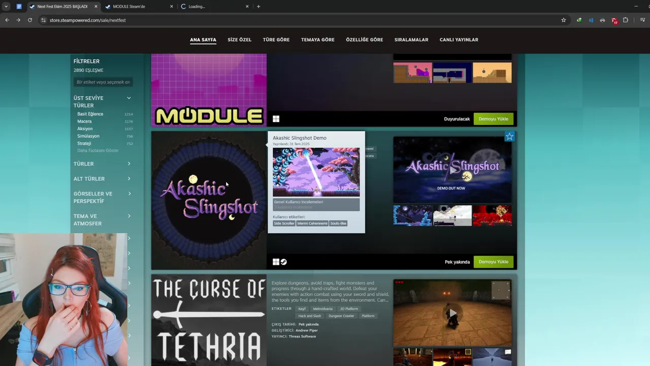Click the browser forward arrow
The width and height of the screenshot is (650, 366).
(18, 20)
